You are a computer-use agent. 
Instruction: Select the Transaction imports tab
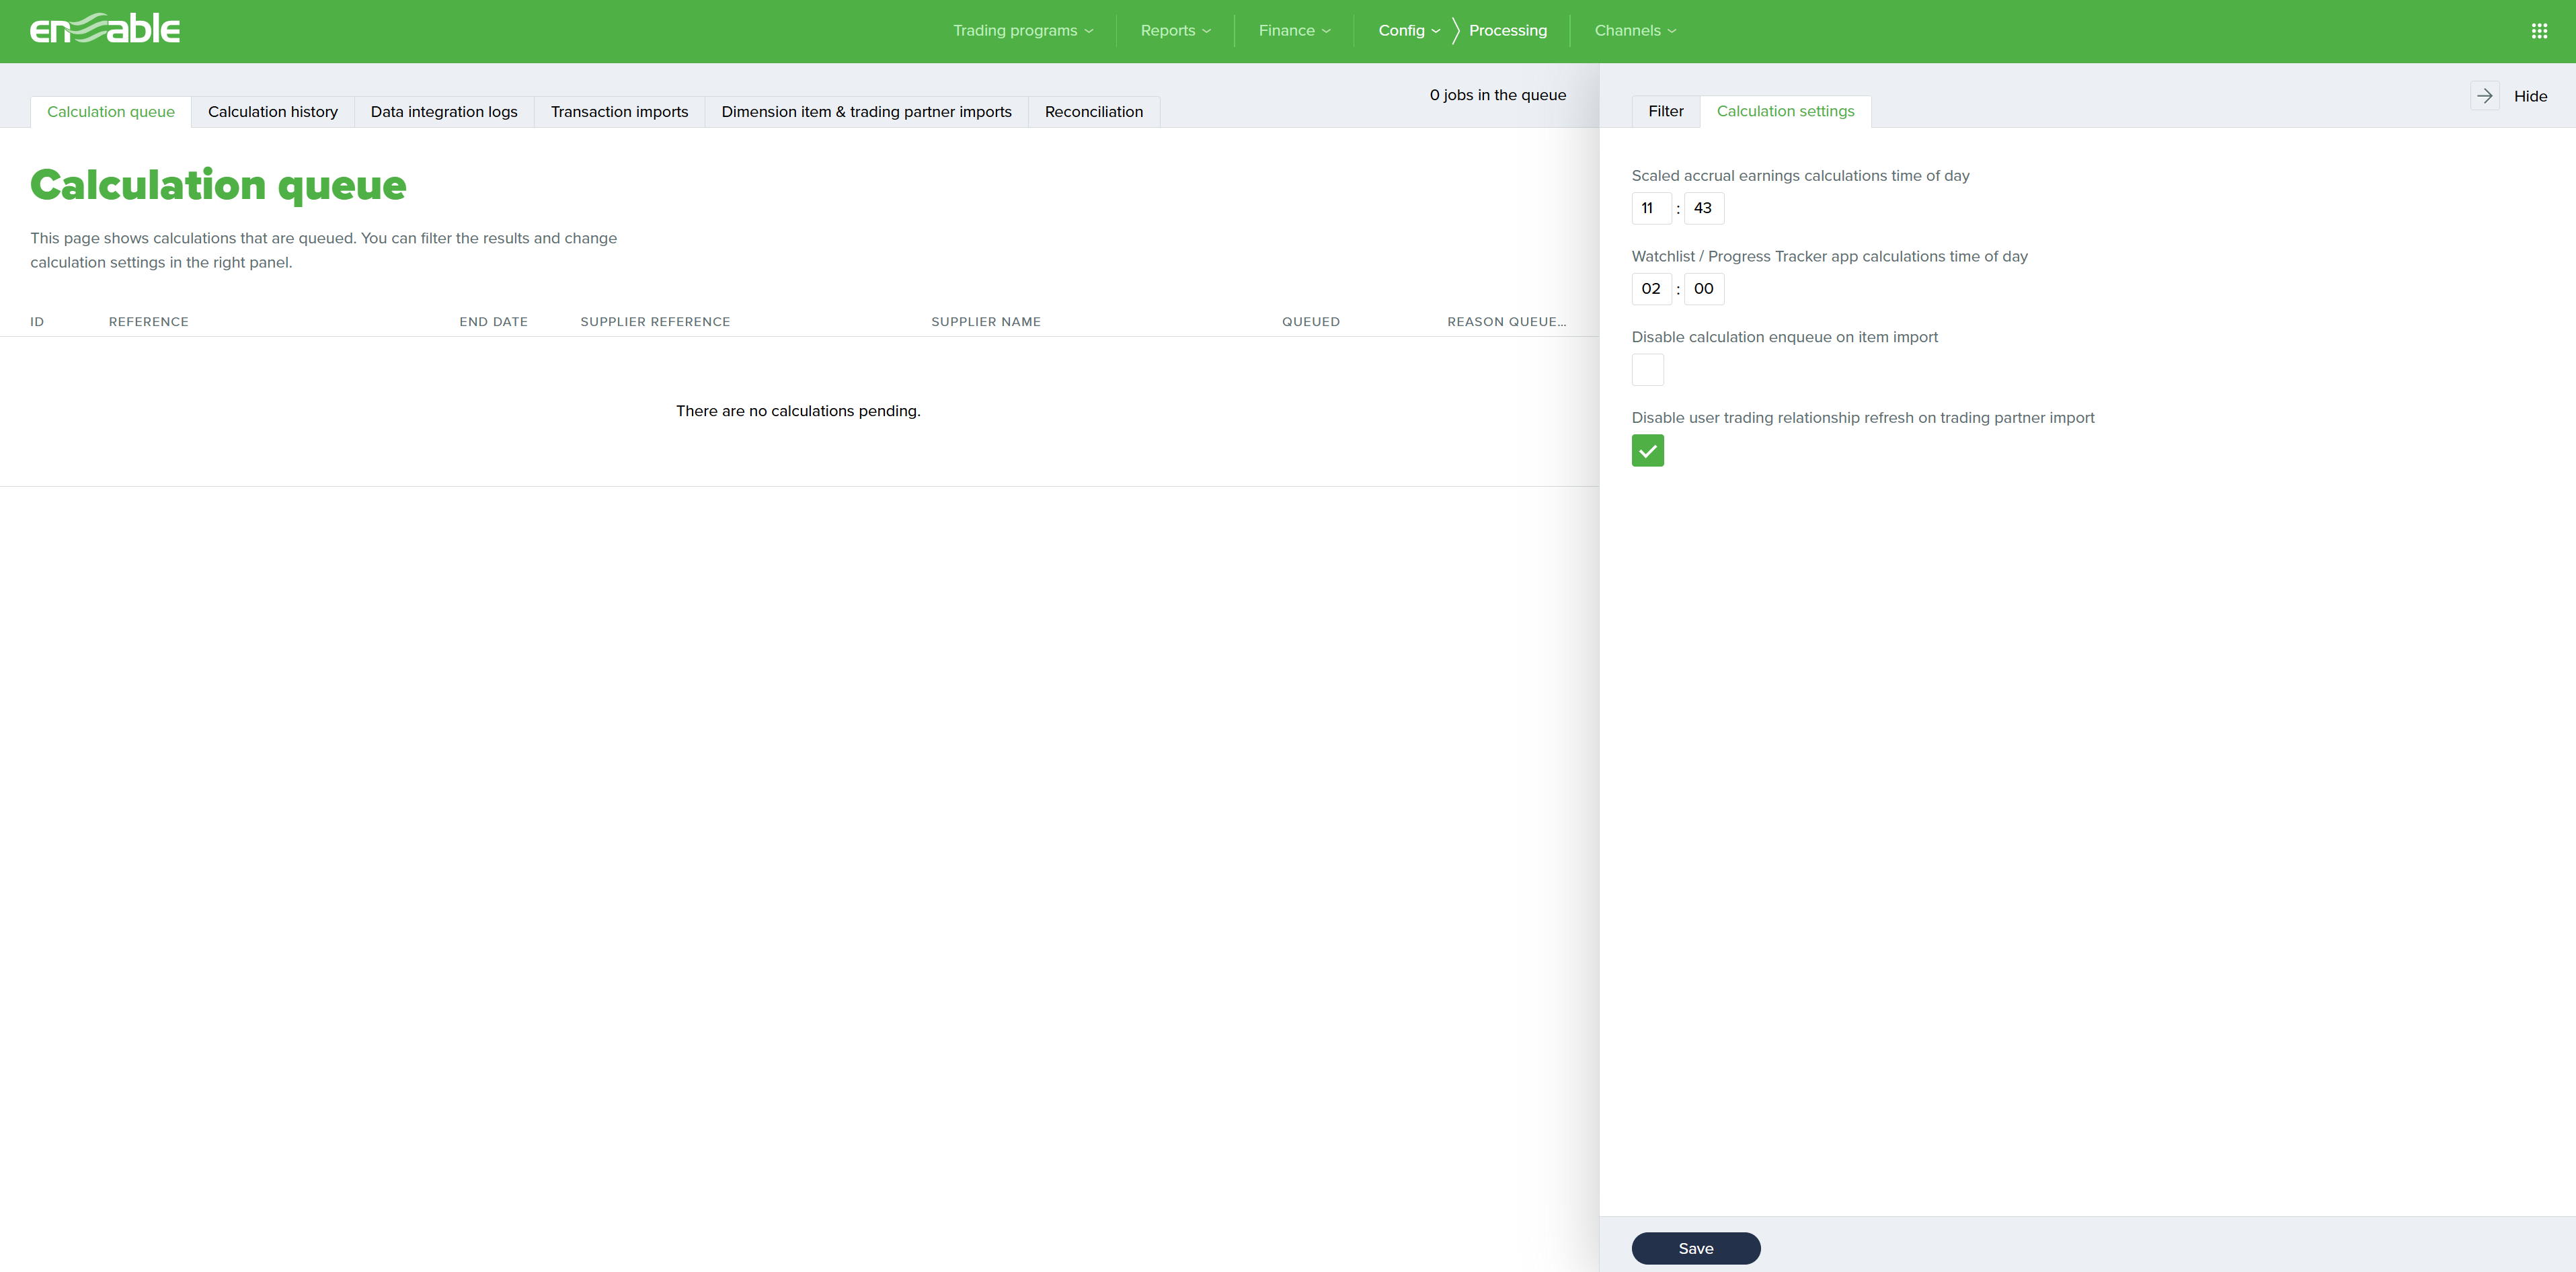coord(619,112)
